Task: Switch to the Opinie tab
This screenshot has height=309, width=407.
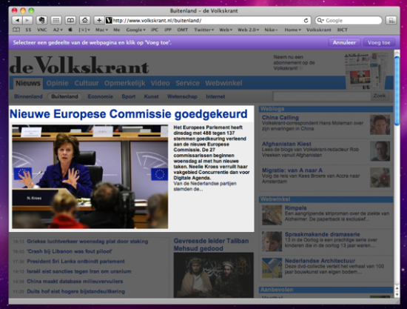Action: click(x=58, y=83)
